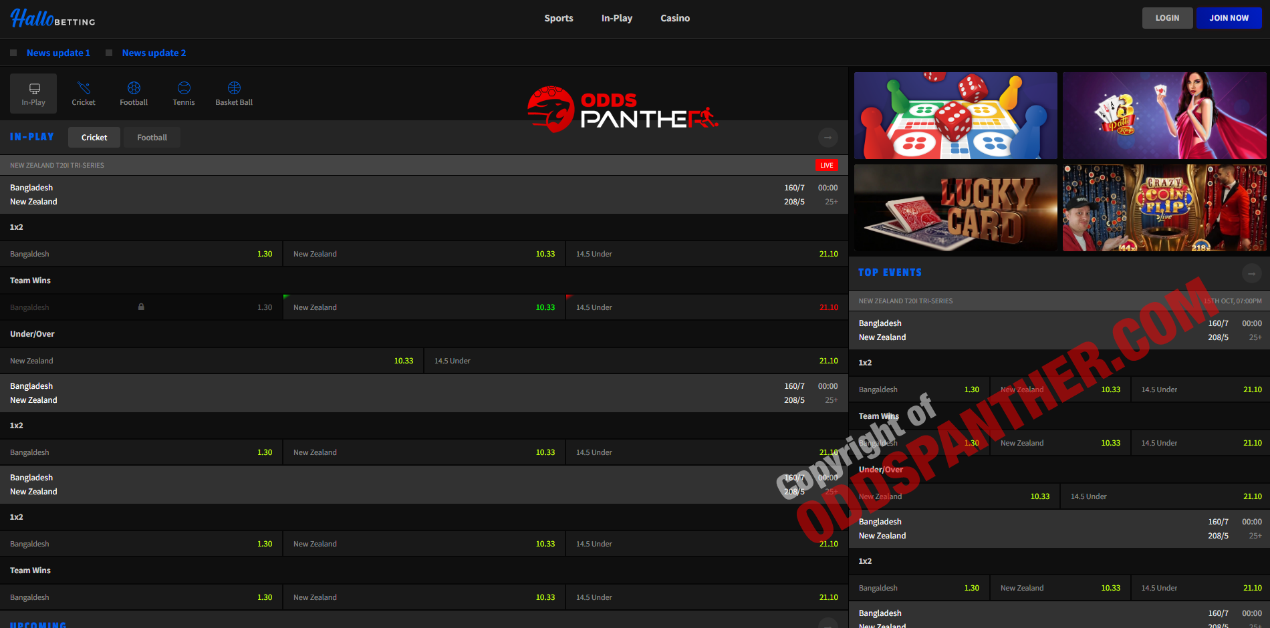Open the Basket Ball sport icon
1270x628 pixels.
click(x=234, y=94)
